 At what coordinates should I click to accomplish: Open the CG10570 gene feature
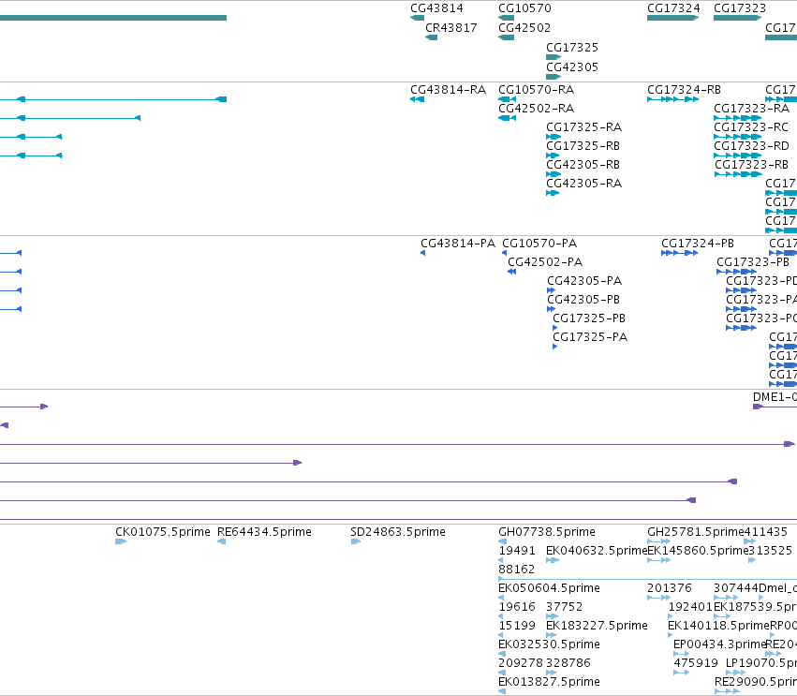pyautogui.click(x=506, y=18)
